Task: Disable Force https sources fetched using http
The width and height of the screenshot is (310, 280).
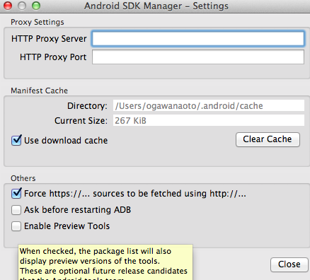Action: click(16, 194)
